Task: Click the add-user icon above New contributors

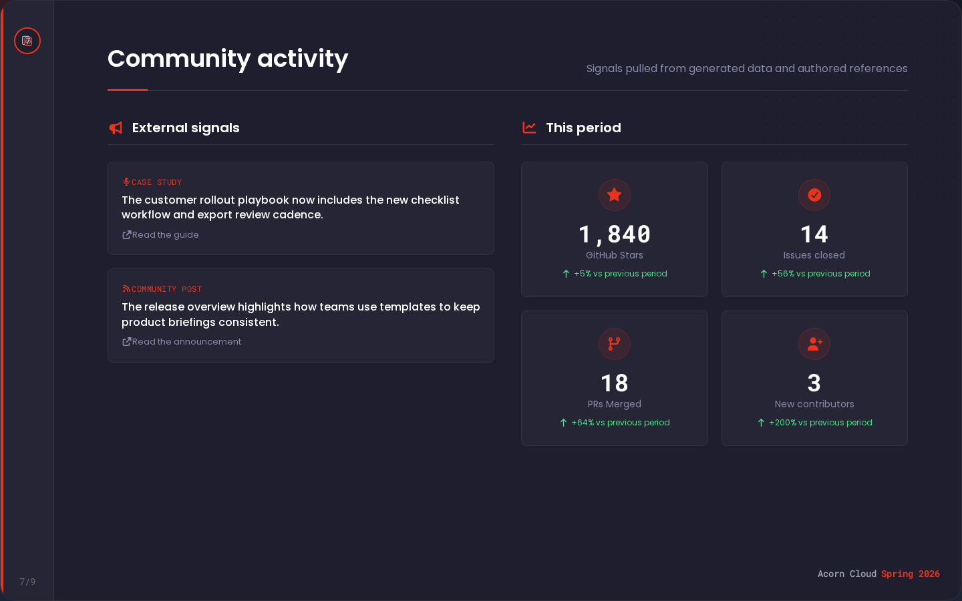Action: [814, 344]
